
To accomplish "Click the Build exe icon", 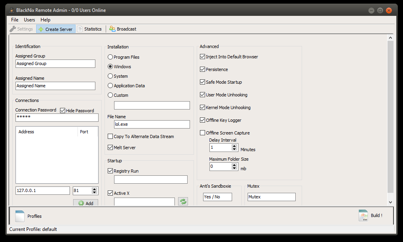I will [x=363, y=215].
